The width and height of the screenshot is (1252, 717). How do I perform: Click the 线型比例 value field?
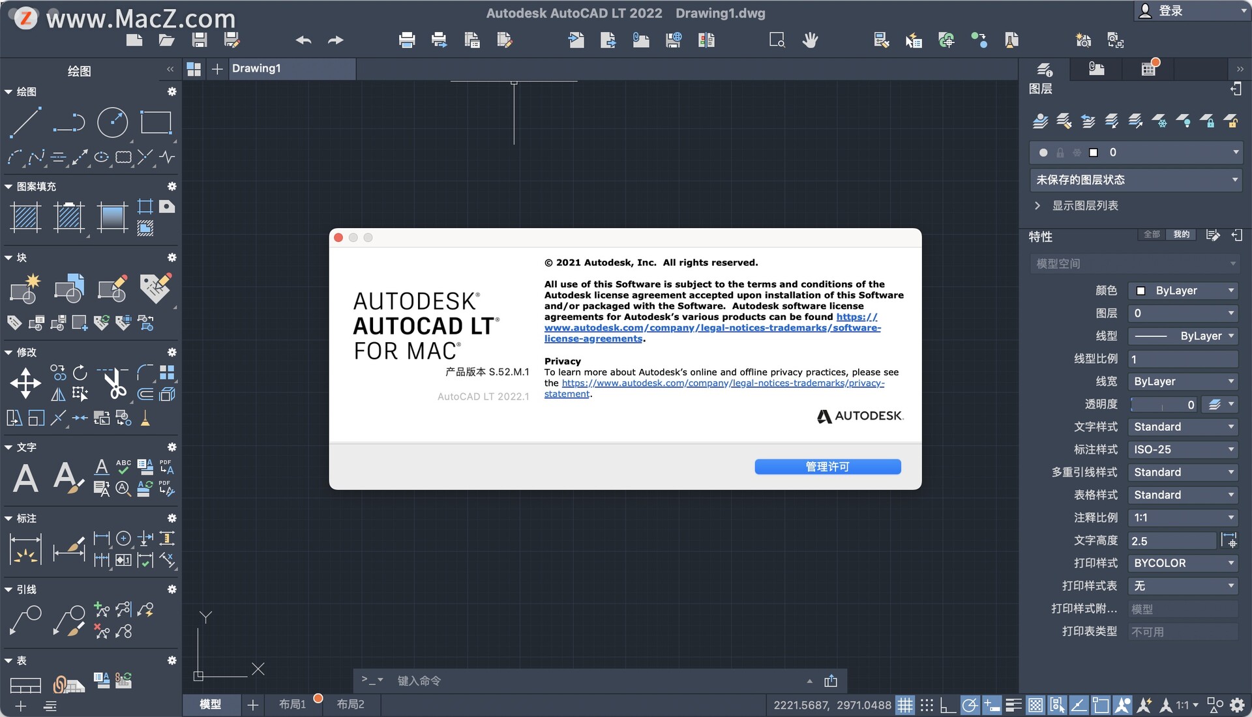(1183, 359)
